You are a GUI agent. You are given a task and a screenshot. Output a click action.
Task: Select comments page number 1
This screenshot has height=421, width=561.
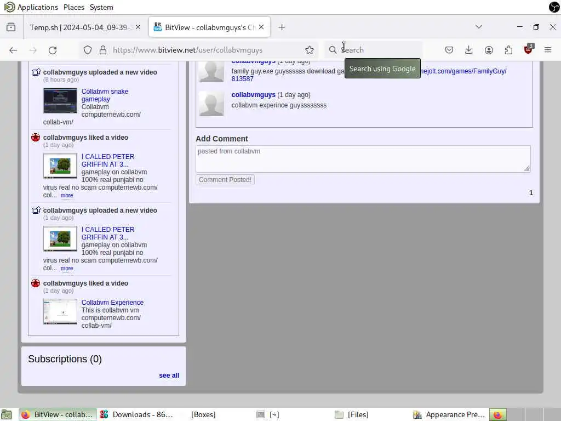[x=531, y=193]
